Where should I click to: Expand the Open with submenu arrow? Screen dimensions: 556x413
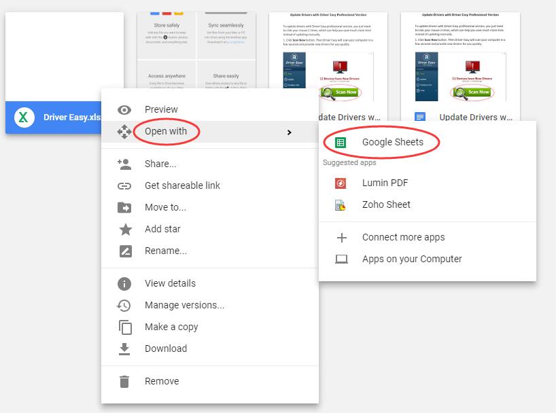click(x=290, y=132)
